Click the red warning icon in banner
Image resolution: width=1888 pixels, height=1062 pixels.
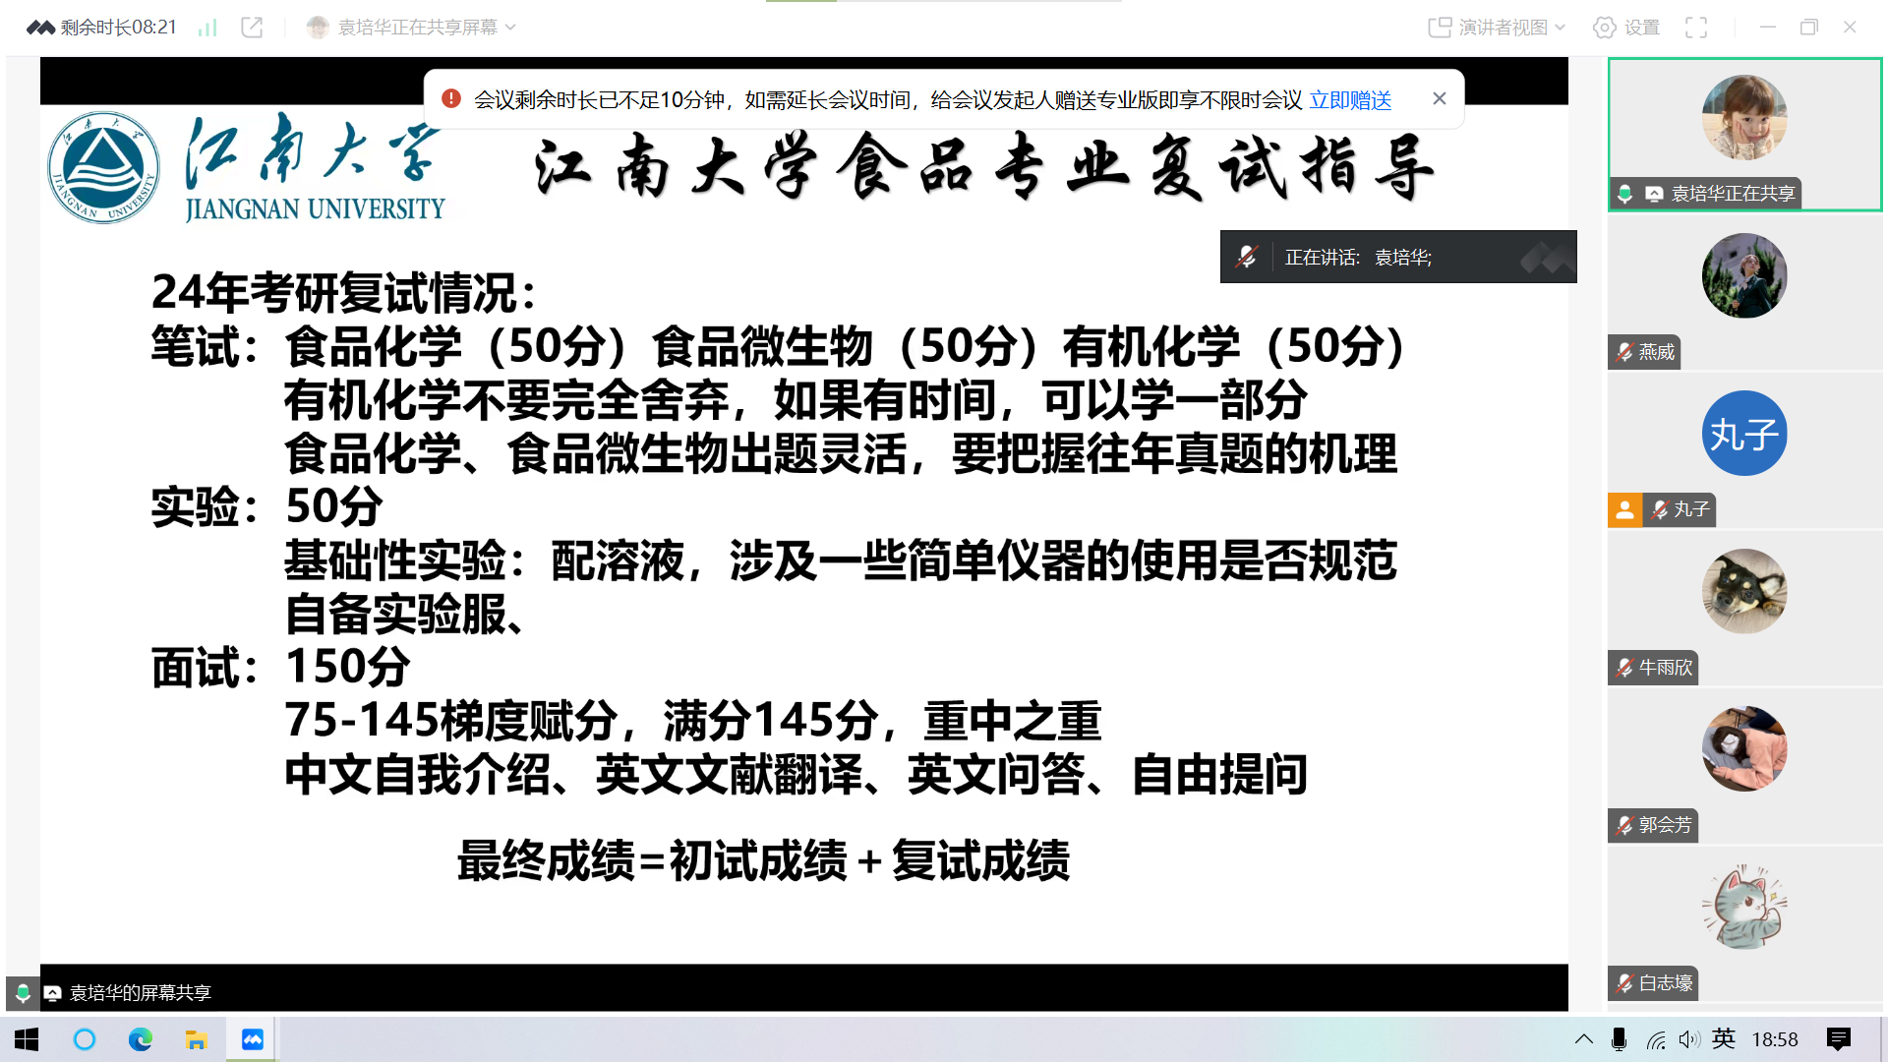coord(451,98)
